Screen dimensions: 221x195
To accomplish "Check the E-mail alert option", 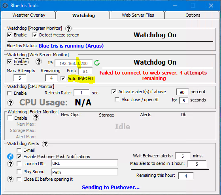I will (19, 150).
